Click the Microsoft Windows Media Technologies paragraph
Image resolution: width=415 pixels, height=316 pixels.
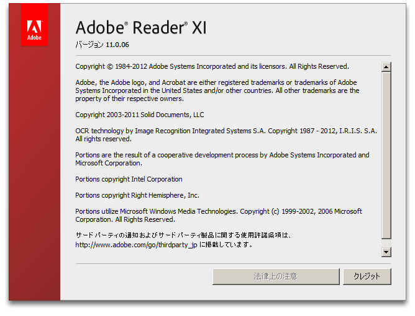[x=219, y=216]
